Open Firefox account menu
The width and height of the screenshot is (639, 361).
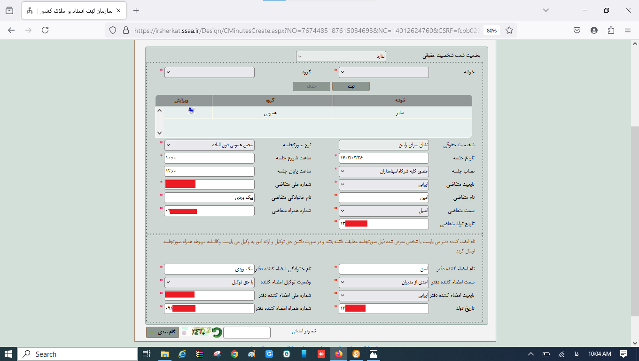[594, 30]
